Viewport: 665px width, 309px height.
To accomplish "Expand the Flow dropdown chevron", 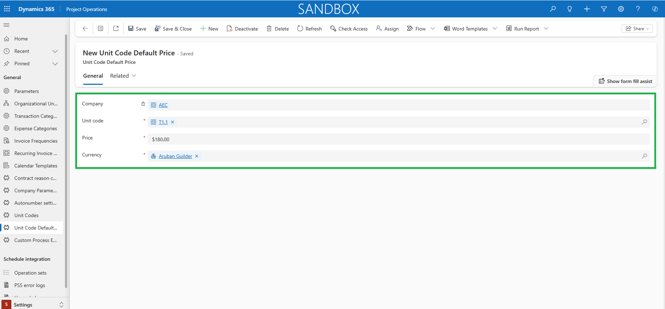I will coord(433,29).
